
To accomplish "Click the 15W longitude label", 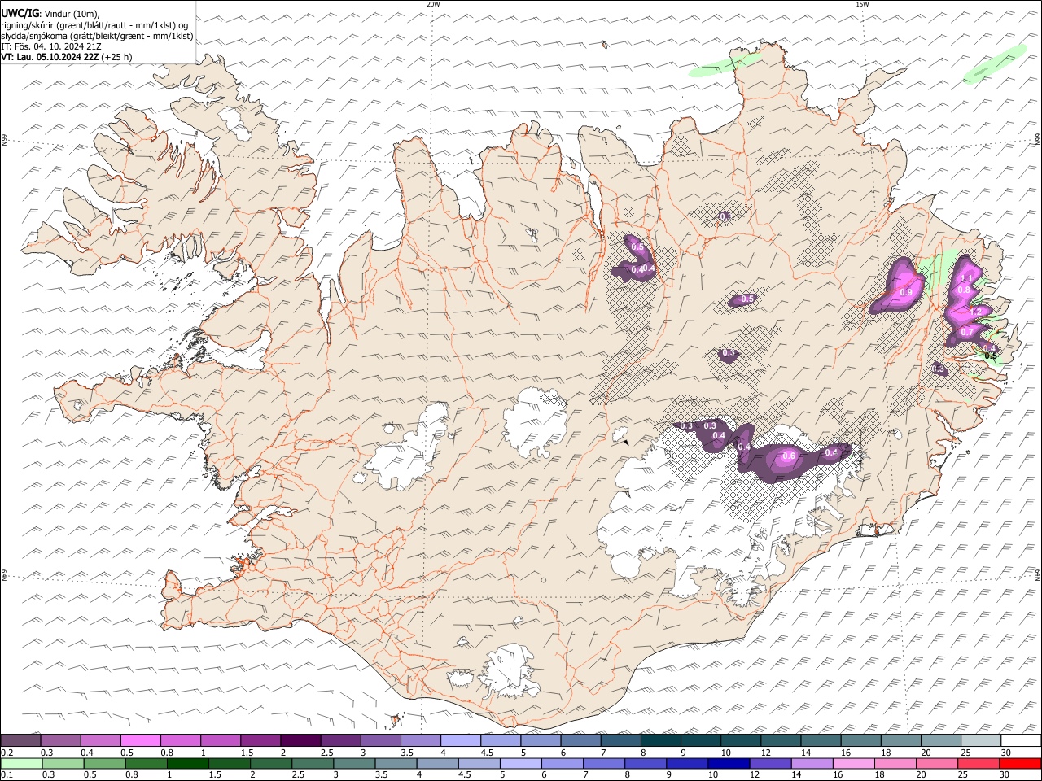I will point(862,4).
